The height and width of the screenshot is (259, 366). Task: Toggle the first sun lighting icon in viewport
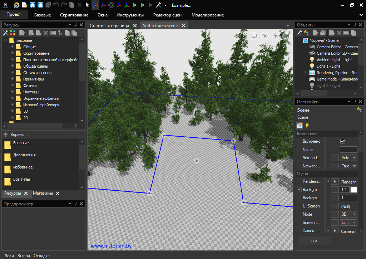265,35
